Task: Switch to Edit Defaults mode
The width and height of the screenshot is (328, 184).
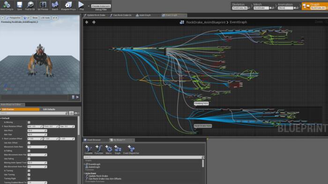Action: [49, 109]
